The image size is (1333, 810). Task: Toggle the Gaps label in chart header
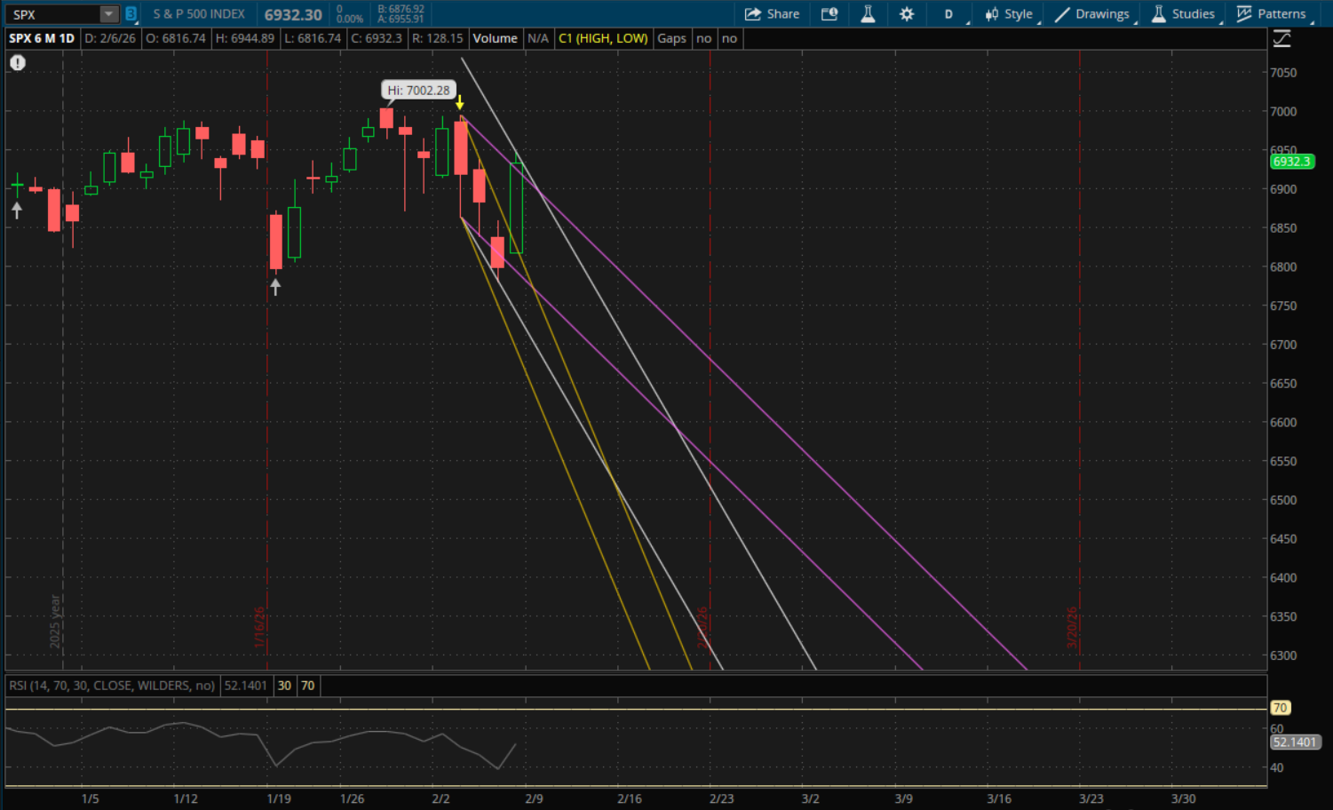tap(671, 39)
